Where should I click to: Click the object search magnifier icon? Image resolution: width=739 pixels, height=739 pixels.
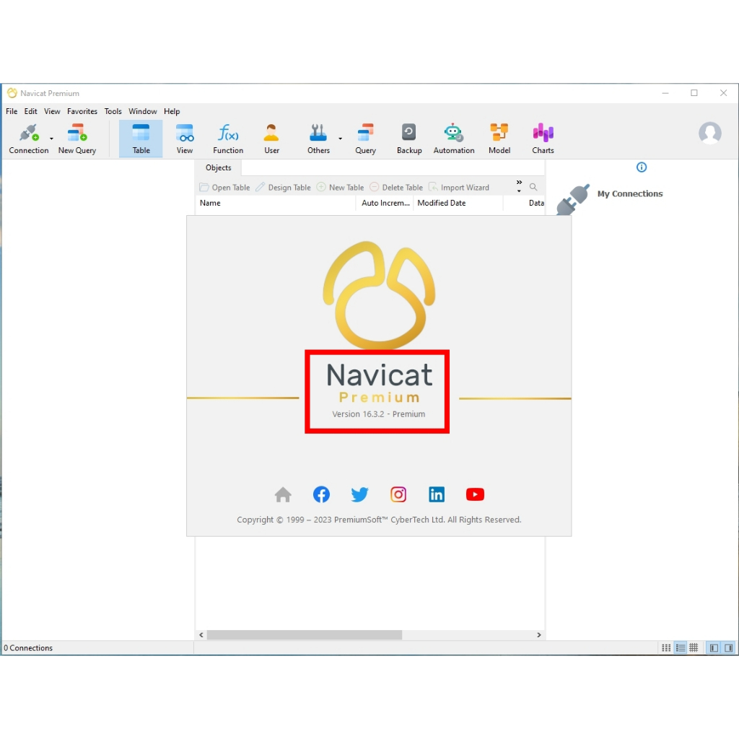point(533,187)
